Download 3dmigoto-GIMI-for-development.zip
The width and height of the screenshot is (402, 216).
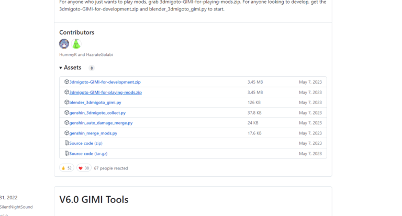[x=105, y=82]
